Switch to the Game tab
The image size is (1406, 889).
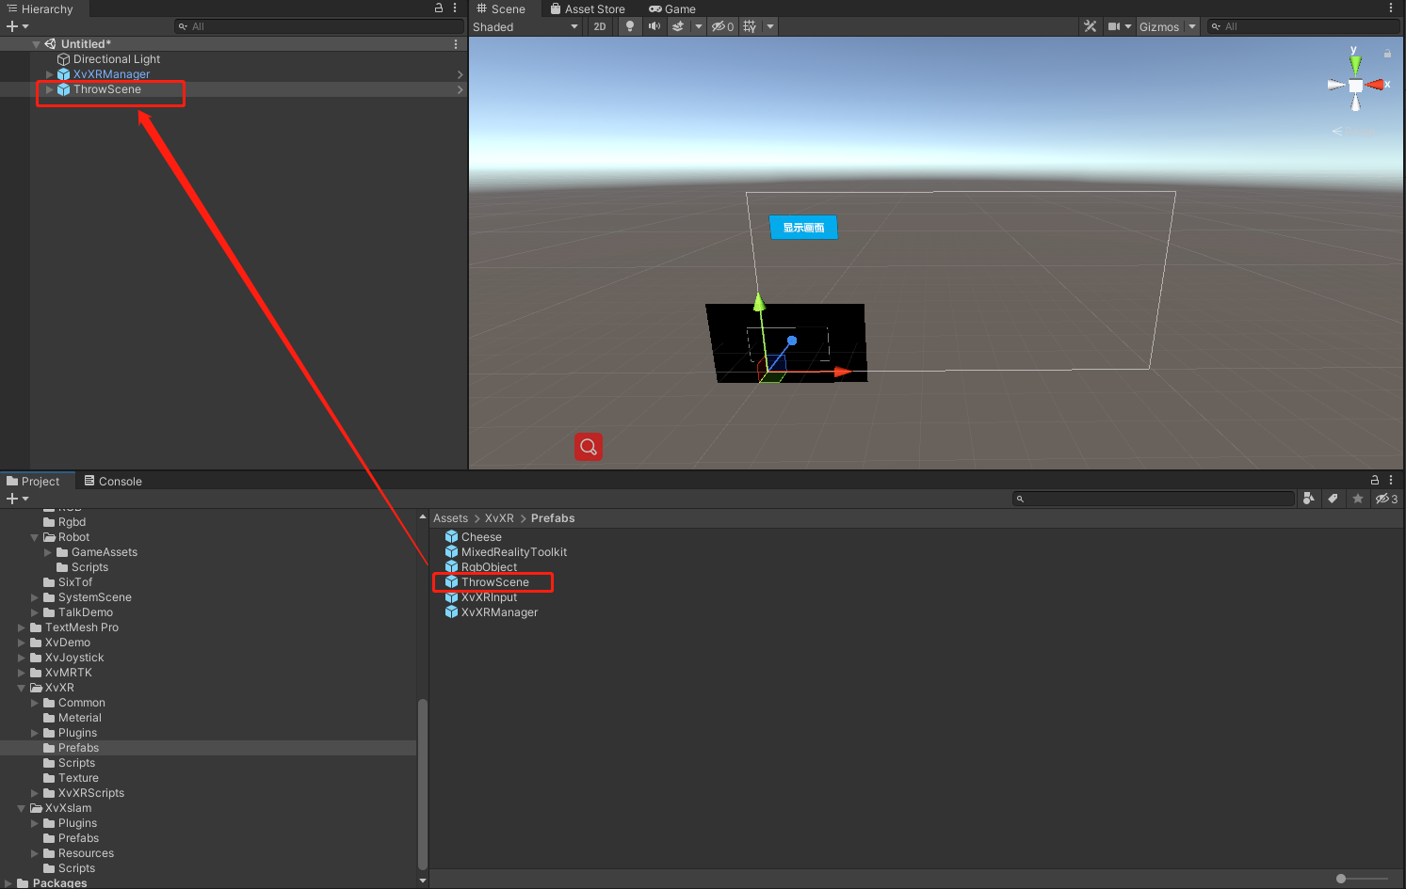(671, 8)
